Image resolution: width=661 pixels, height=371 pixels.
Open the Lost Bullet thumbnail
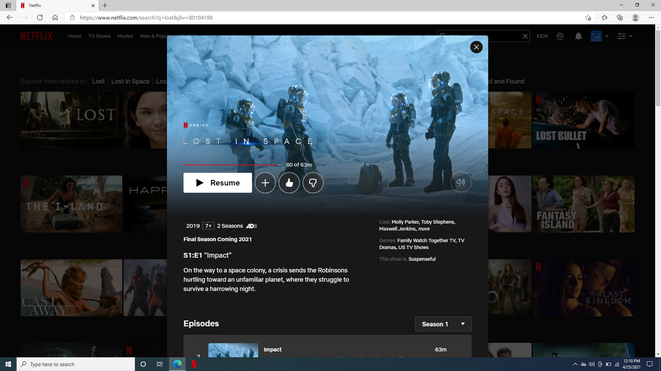pos(584,120)
